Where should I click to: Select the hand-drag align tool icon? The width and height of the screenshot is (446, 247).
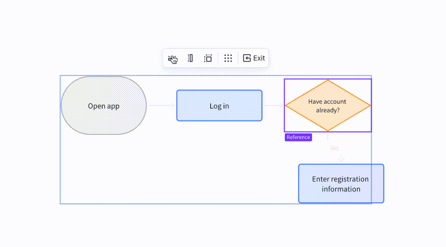172,59
